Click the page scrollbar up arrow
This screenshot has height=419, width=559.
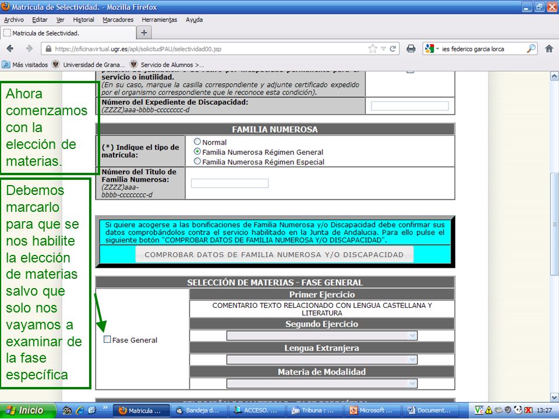554,76
